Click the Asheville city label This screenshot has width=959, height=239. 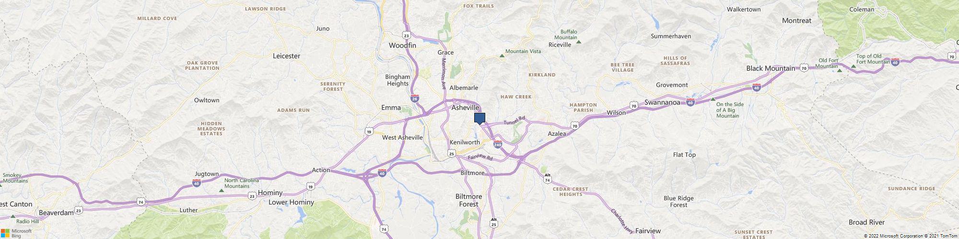[x=466, y=108]
